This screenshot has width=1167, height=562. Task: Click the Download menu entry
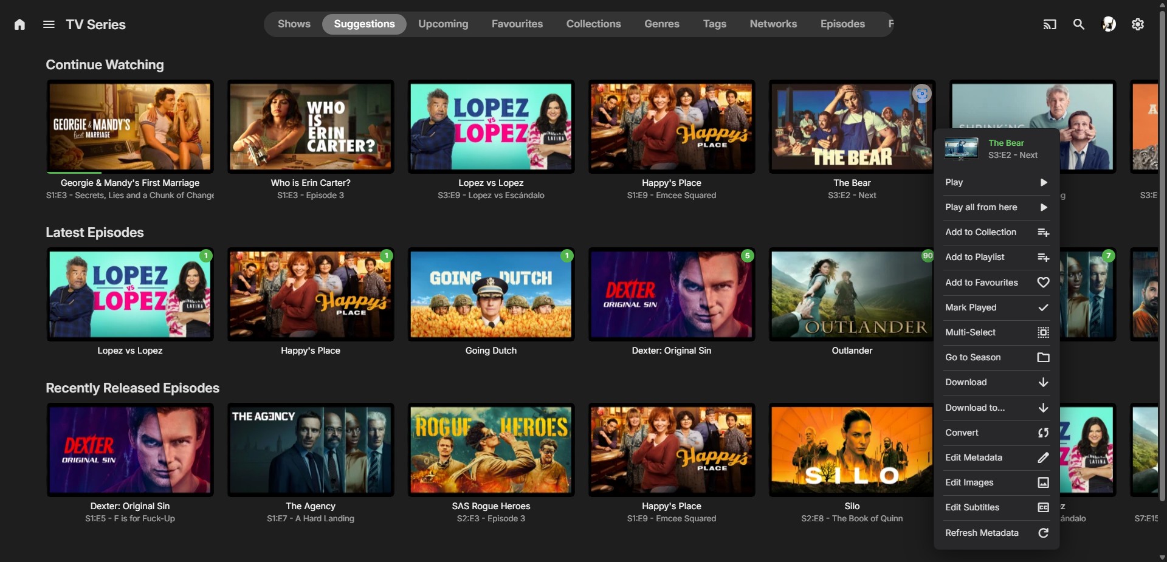tap(997, 382)
